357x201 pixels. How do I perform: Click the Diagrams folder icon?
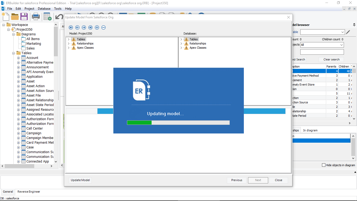(19, 34)
